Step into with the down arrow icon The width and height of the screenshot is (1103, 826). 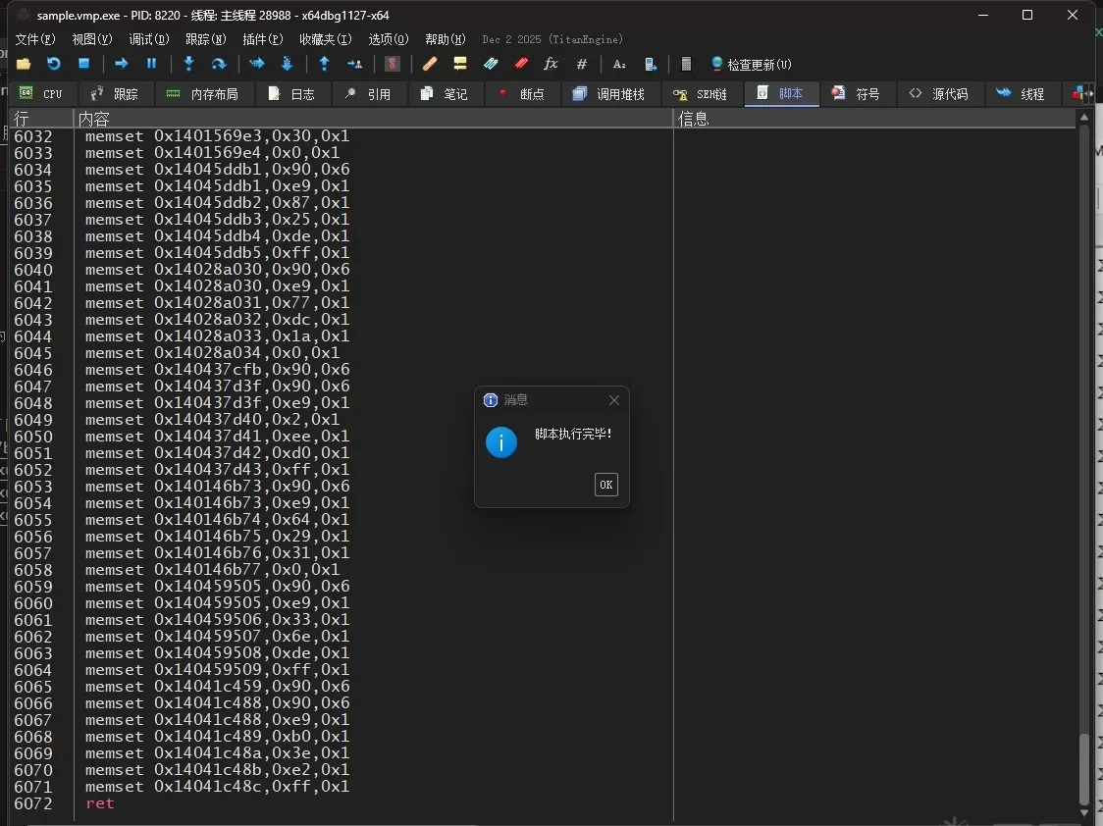188,64
